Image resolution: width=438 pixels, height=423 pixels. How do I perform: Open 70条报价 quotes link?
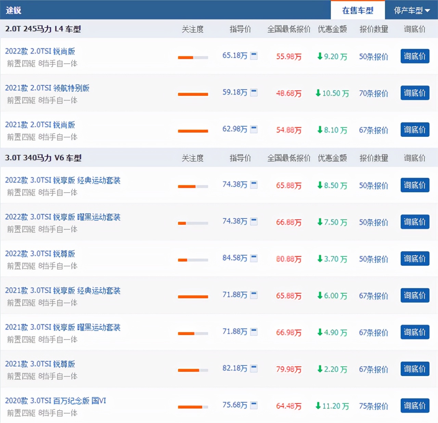pyautogui.click(x=373, y=93)
